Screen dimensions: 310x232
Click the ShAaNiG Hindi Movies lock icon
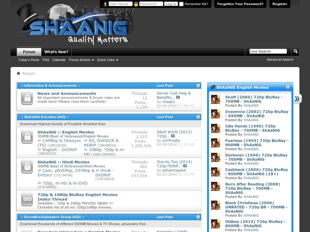(x=27, y=167)
